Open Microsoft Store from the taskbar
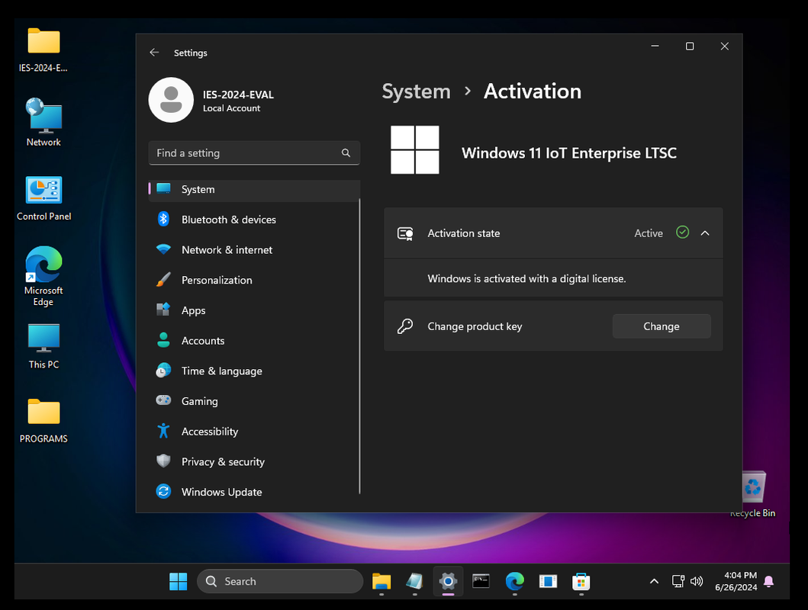808x610 pixels. click(x=581, y=582)
